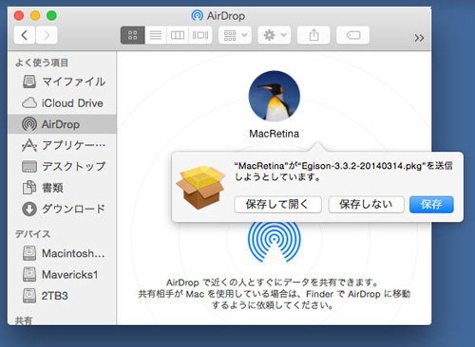Select the Macintosh… disk in sidebar
This screenshot has width=475, height=347.
point(62,253)
